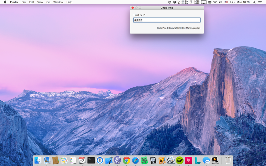The width and height of the screenshot is (266, 166).
Task: Open the US flag input source menu
Action: point(226,2)
